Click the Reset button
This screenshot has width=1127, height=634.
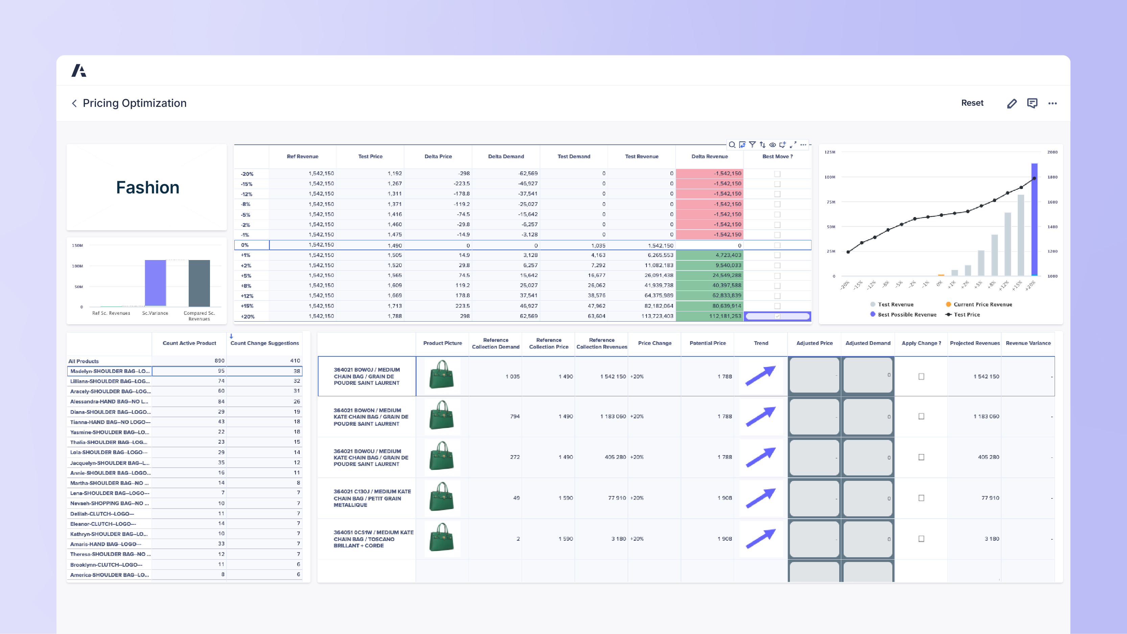(x=972, y=103)
